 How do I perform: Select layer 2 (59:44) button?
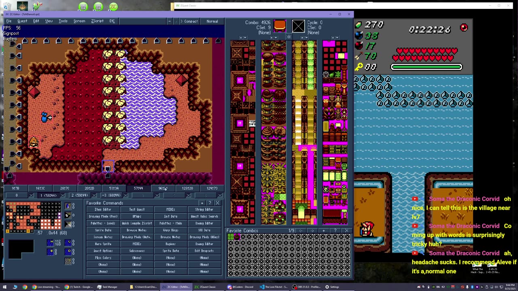click(x=79, y=195)
